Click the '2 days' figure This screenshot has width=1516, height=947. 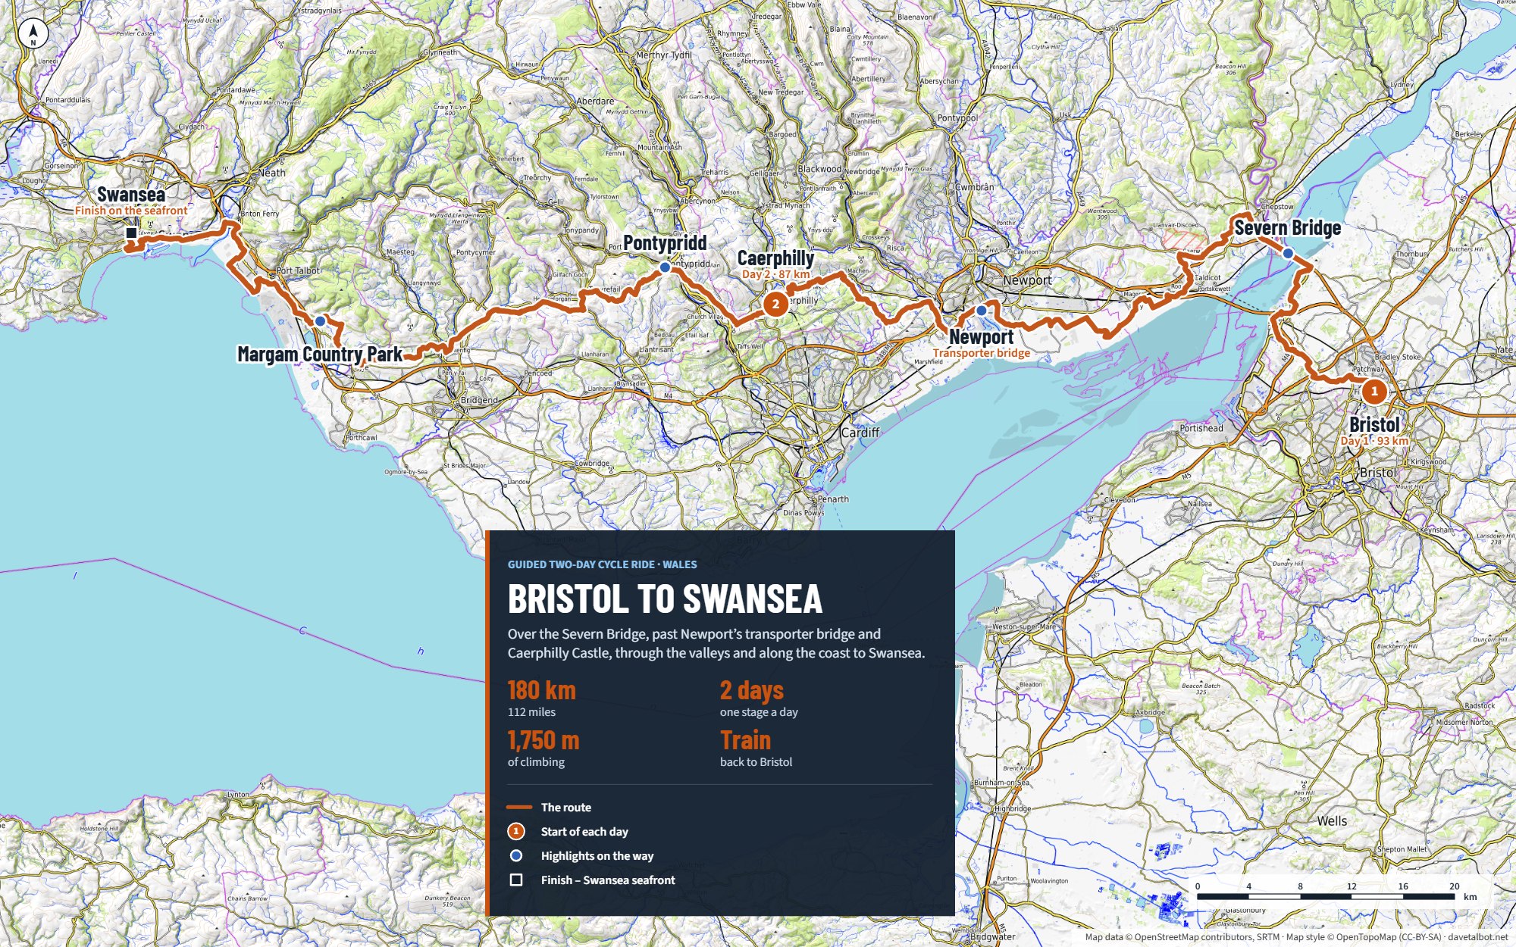coord(752,690)
